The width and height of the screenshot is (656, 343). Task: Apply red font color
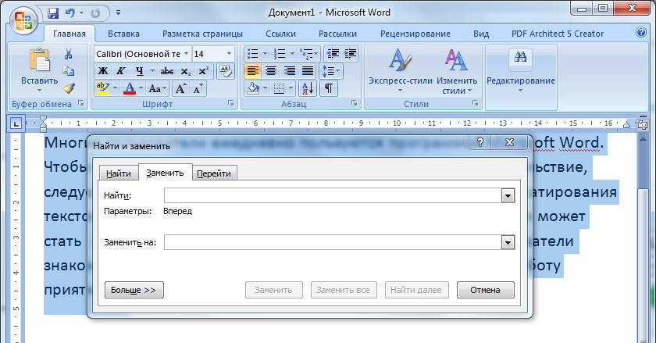tap(130, 88)
